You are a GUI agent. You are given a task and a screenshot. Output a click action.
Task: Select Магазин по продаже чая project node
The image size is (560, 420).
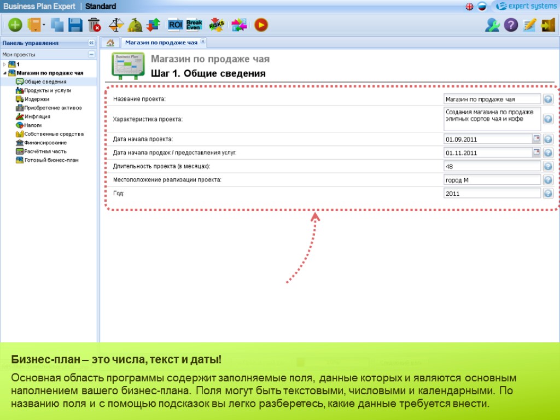coord(46,73)
